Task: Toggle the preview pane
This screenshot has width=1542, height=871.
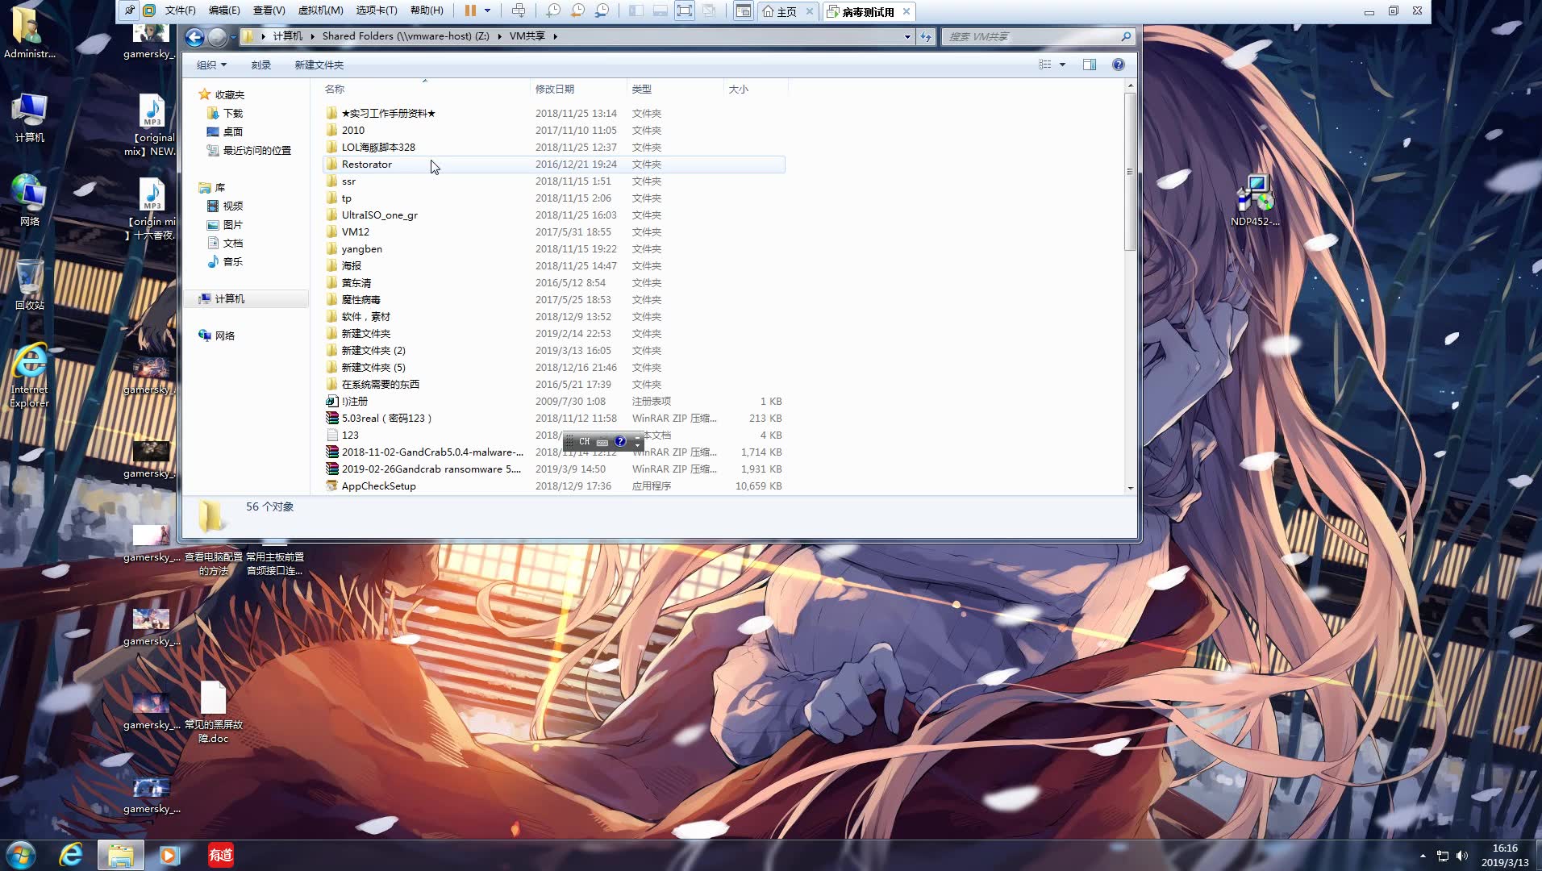Action: 1090,65
